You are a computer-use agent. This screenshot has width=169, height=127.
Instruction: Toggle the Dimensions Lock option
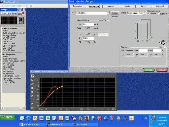coord(165,47)
